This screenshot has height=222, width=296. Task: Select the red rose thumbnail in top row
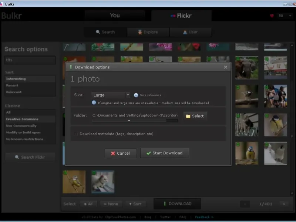tap(189, 47)
